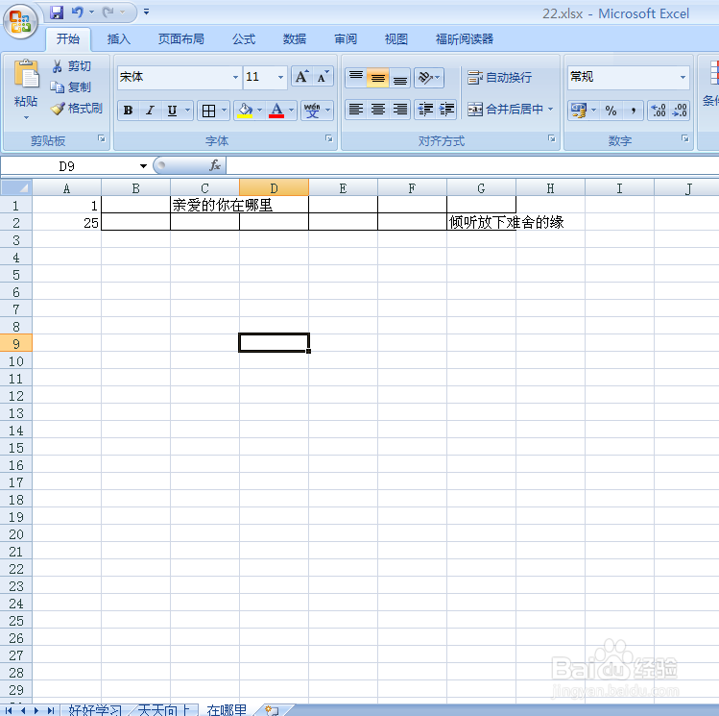Align text left

(356, 110)
